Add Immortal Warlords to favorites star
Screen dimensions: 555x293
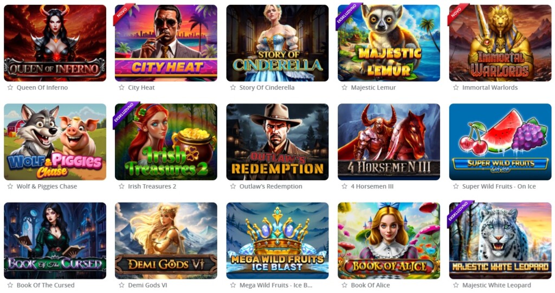[456, 87]
